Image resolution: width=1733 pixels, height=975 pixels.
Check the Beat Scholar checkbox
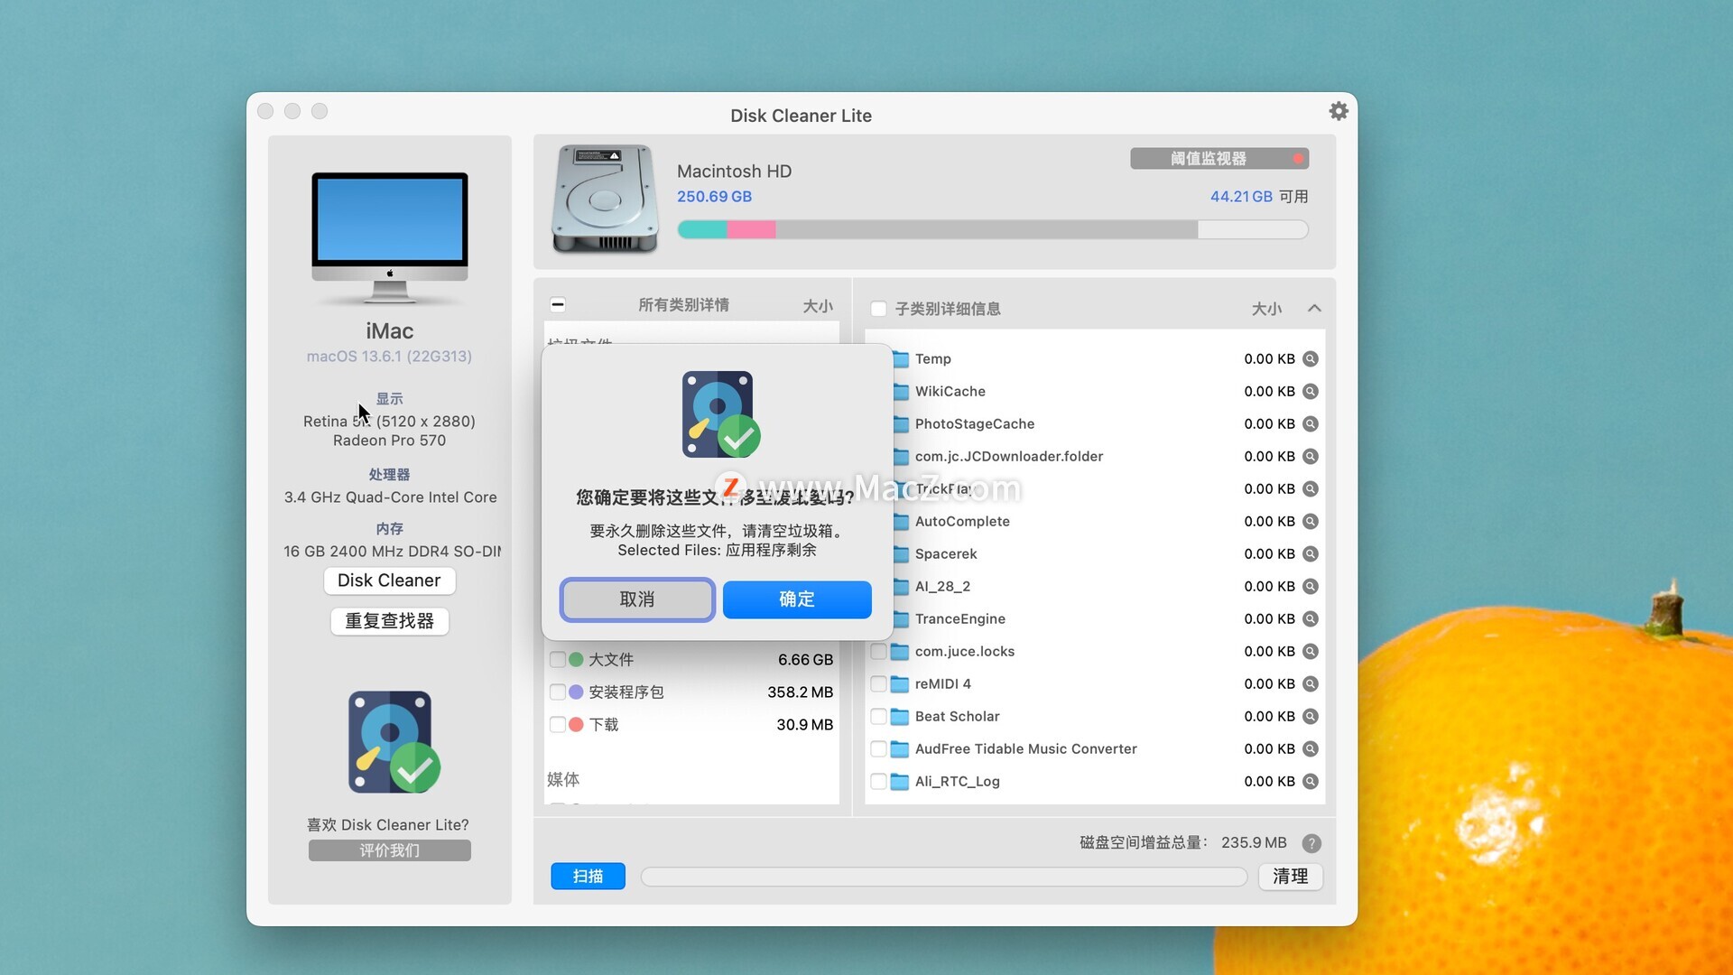point(878,717)
